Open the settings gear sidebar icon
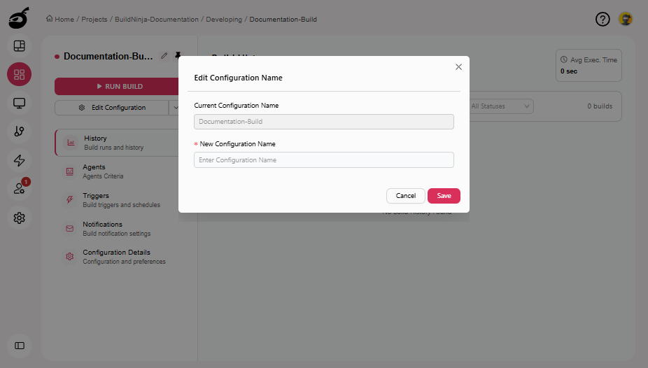648x368 pixels. [x=20, y=218]
